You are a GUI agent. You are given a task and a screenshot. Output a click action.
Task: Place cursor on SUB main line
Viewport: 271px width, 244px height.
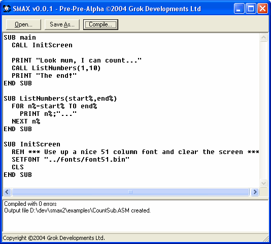tap(20, 38)
